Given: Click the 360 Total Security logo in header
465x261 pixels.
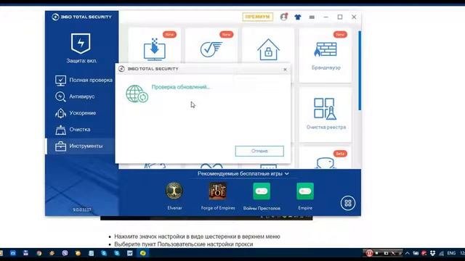Looking at the screenshot, I should click(81, 17).
